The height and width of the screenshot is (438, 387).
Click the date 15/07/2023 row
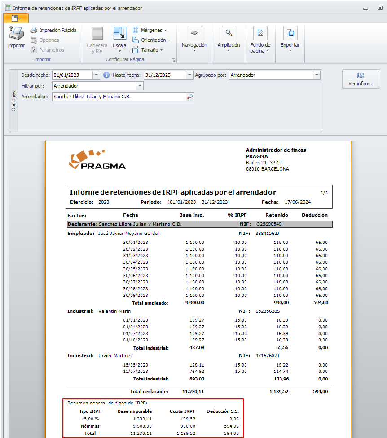pyautogui.click(x=136, y=371)
